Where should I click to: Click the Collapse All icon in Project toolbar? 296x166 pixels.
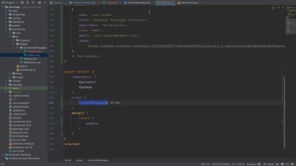click(33, 3)
